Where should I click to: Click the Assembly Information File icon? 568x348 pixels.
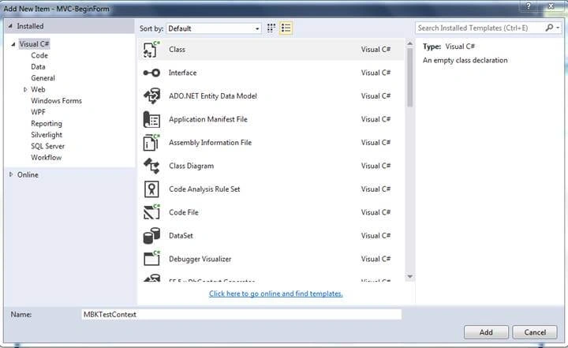151,143
